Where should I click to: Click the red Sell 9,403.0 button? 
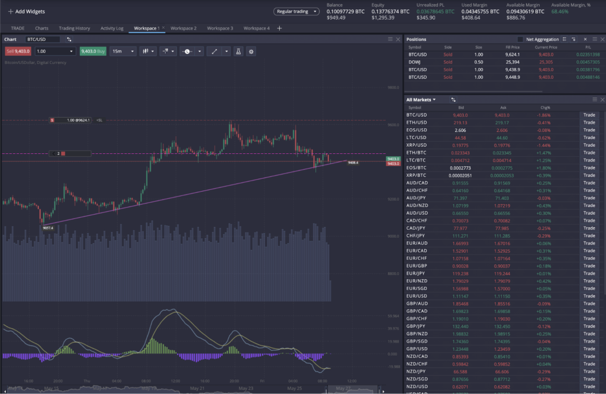(18, 51)
